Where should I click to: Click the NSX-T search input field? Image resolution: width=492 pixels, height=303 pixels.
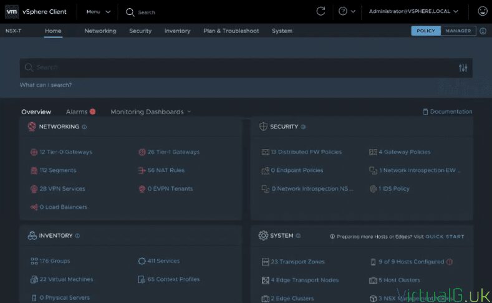237,67
